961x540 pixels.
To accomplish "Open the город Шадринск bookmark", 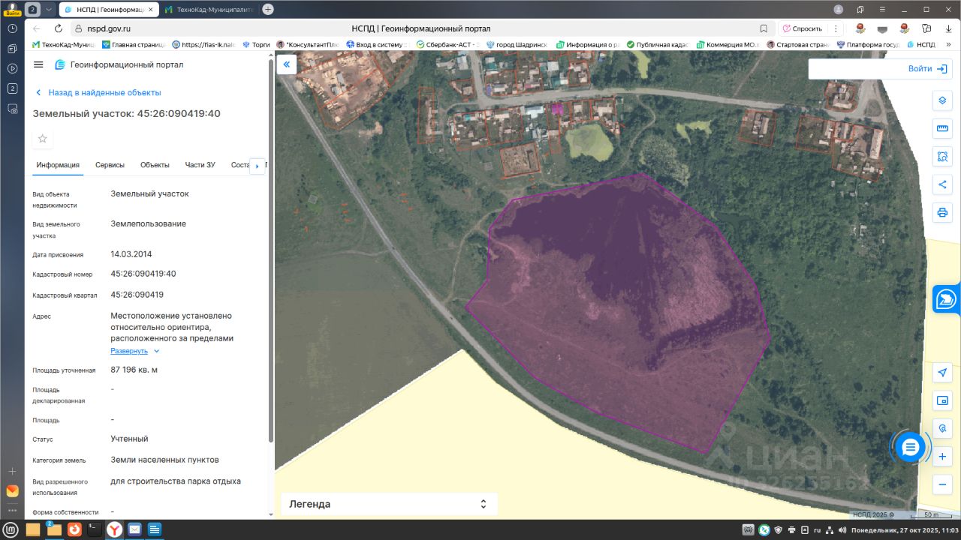I will 517,44.
